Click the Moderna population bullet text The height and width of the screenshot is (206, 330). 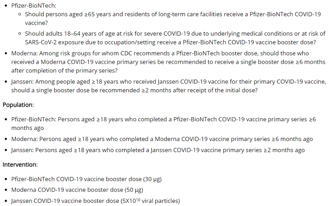click(x=162, y=139)
